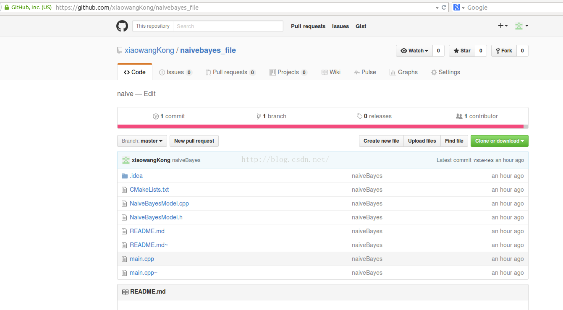The image size is (563, 310).
Task: Click the pink language statistics bar
Action: 320,126
